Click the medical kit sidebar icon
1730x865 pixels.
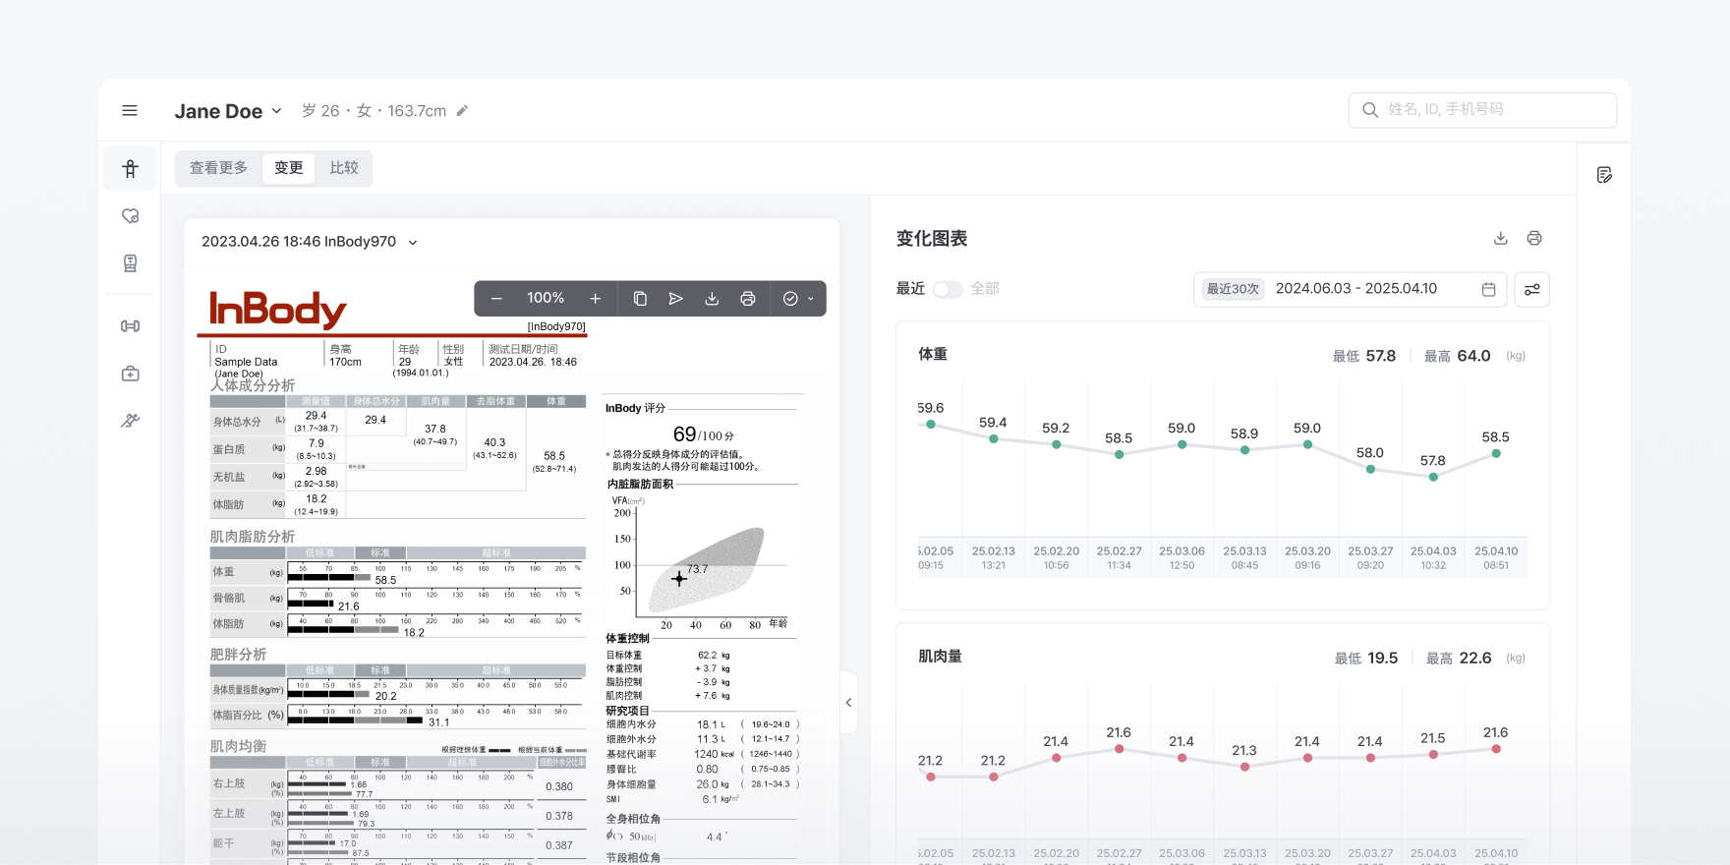(x=130, y=374)
